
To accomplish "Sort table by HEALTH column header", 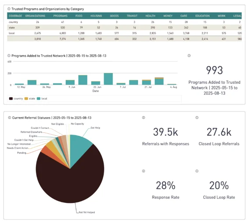I will [x=150, y=16].
